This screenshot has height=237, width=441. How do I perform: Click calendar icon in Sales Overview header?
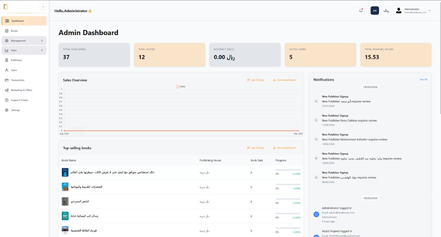[248, 80]
